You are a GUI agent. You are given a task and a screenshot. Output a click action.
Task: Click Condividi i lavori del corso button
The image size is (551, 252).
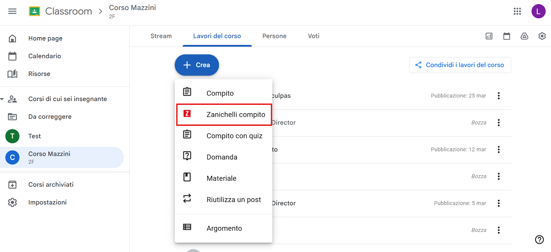pos(460,65)
